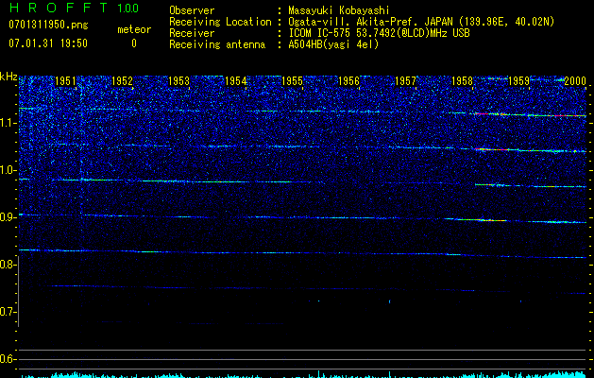Click the 1957 time marker
This screenshot has height=378, width=594.
[x=405, y=81]
